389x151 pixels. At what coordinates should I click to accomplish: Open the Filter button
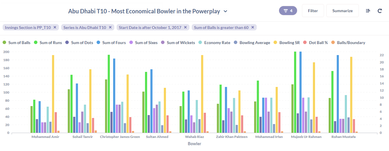click(313, 11)
